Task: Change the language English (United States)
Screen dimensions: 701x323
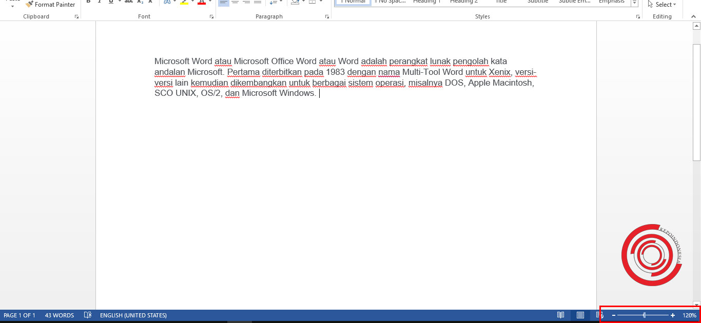Action: tap(133, 315)
